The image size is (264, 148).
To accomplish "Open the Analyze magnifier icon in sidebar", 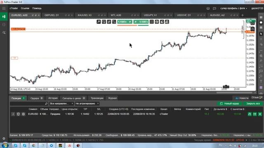I will [x=4, y=33].
